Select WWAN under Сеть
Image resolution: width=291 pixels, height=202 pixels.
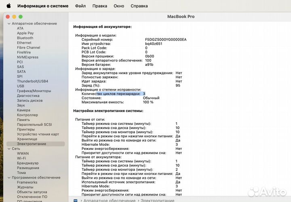tap(23, 154)
